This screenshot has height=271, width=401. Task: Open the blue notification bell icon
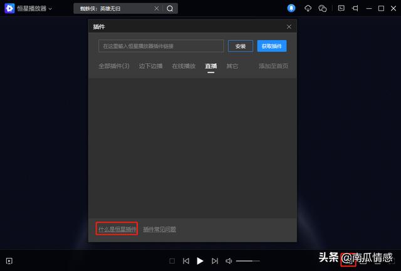pyautogui.click(x=291, y=8)
